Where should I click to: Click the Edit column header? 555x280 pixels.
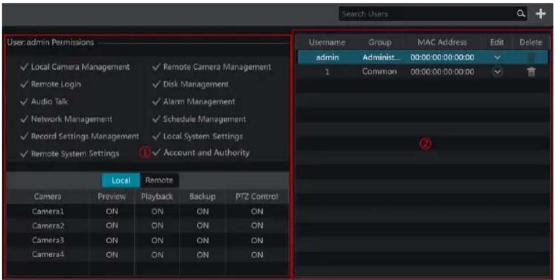click(x=497, y=43)
